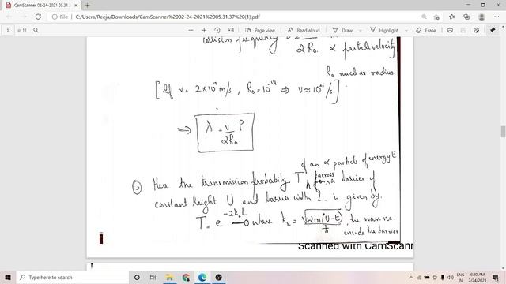Open find in PDF search
This screenshot has height=284, width=506.
pyautogui.click(x=36, y=30)
